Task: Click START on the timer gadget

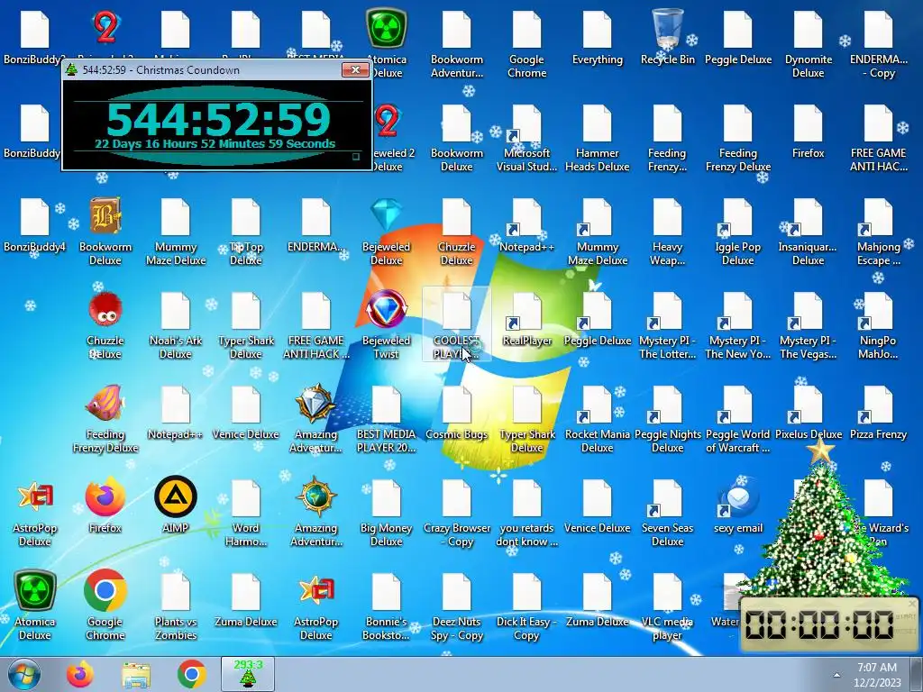Action: [905, 616]
